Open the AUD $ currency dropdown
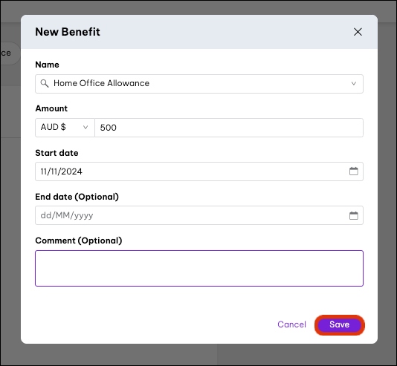 [x=65, y=128]
